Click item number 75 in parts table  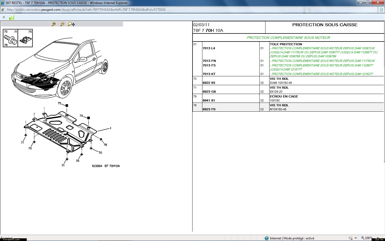coord(195,96)
